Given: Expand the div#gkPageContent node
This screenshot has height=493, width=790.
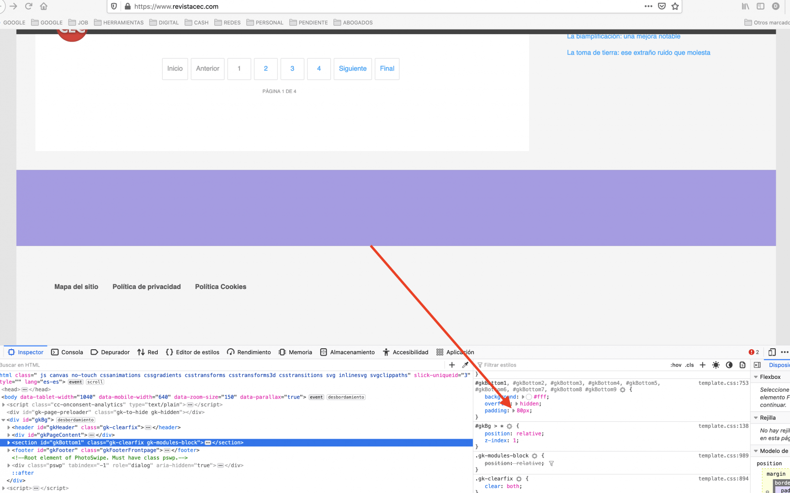Looking at the screenshot, I should (9, 435).
